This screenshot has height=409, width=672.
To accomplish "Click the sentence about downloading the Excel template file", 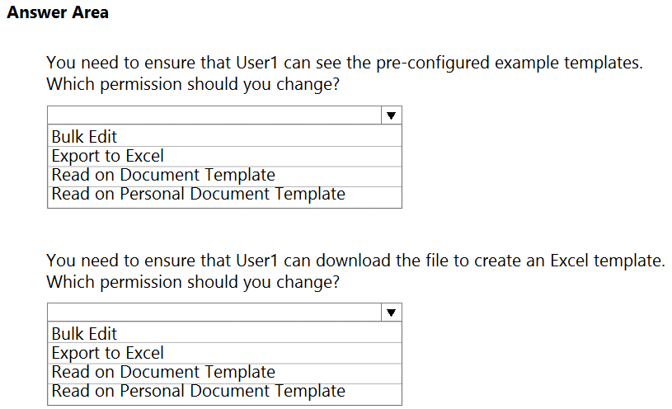I will click(355, 261).
